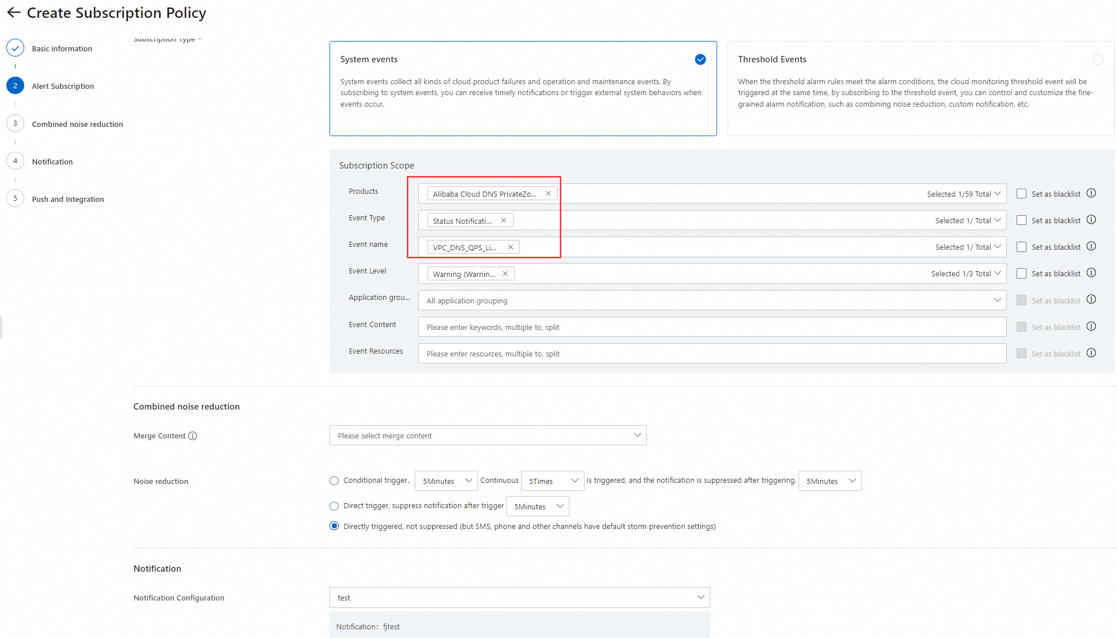Screen dimensions: 1117x638
Task: Click info icon beside Products blacklist option
Action: click(1091, 193)
